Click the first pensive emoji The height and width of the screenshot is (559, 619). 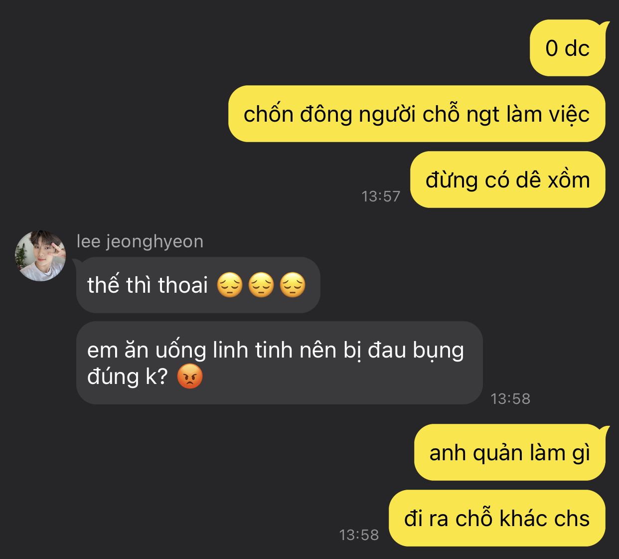point(230,286)
